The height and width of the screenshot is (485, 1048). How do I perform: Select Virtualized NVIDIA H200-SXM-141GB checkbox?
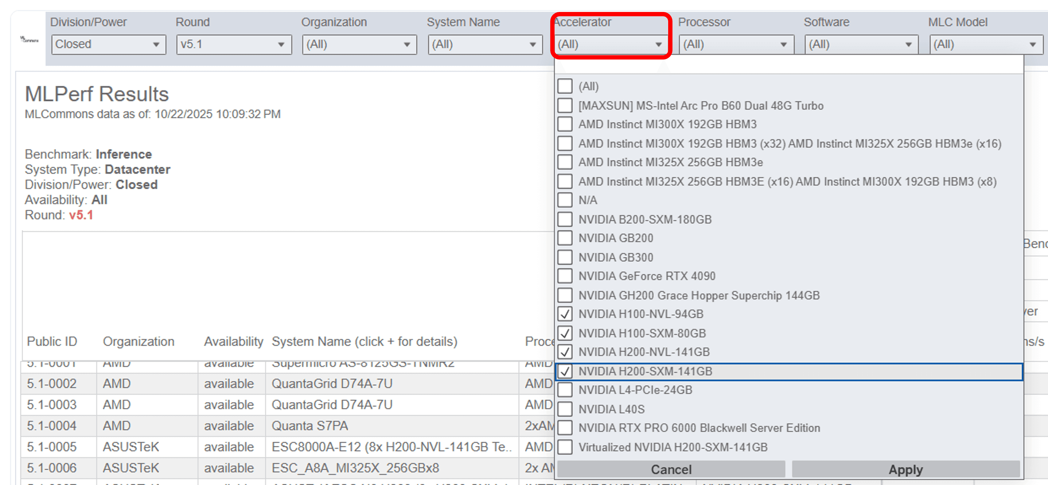pos(565,447)
